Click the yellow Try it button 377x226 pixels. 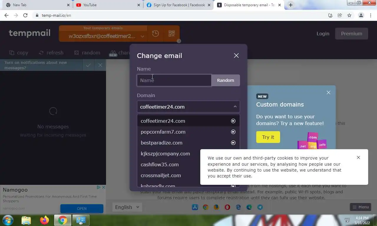pyautogui.click(x=268, y=137)
